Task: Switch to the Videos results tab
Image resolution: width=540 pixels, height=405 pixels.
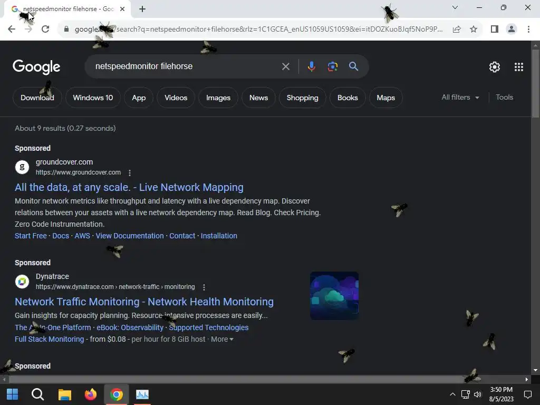Action: [x=176, y=98]
